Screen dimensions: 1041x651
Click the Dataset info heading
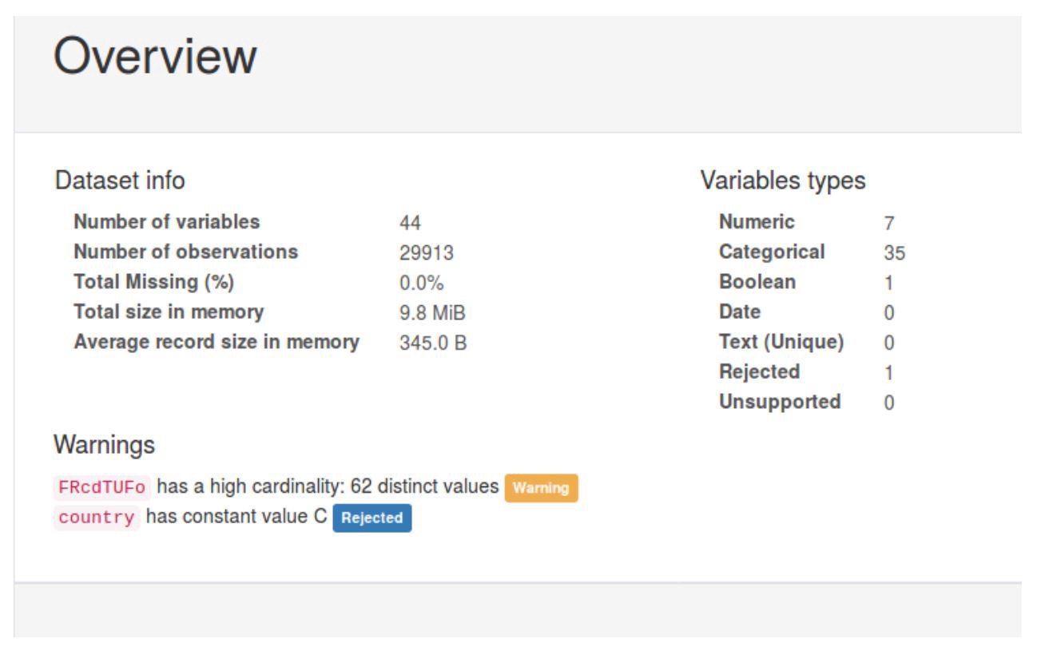coord(120,181)
